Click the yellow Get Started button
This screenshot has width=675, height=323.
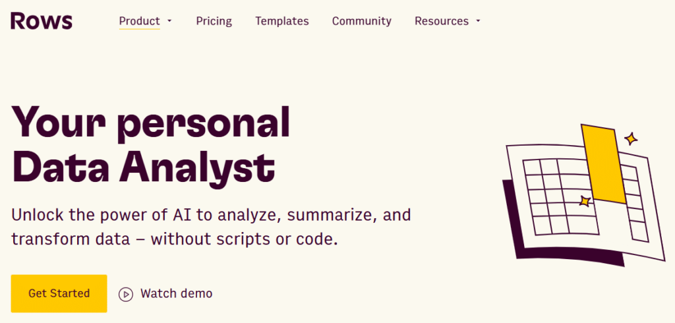[59, 293]
